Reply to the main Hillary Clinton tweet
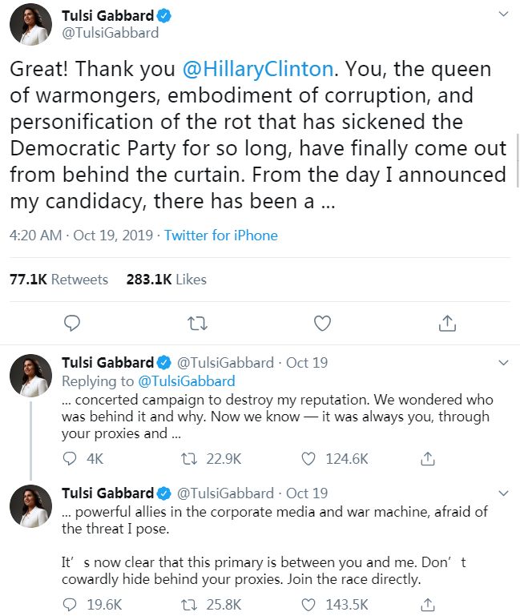This screenshot has width=520, height=616. [x=71, y=323]
